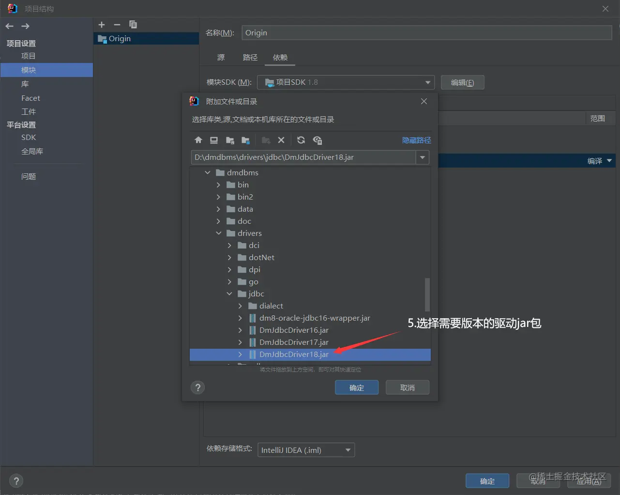Toggle show hidden files and directories
The image size is (620, 495).
[318, 140]
